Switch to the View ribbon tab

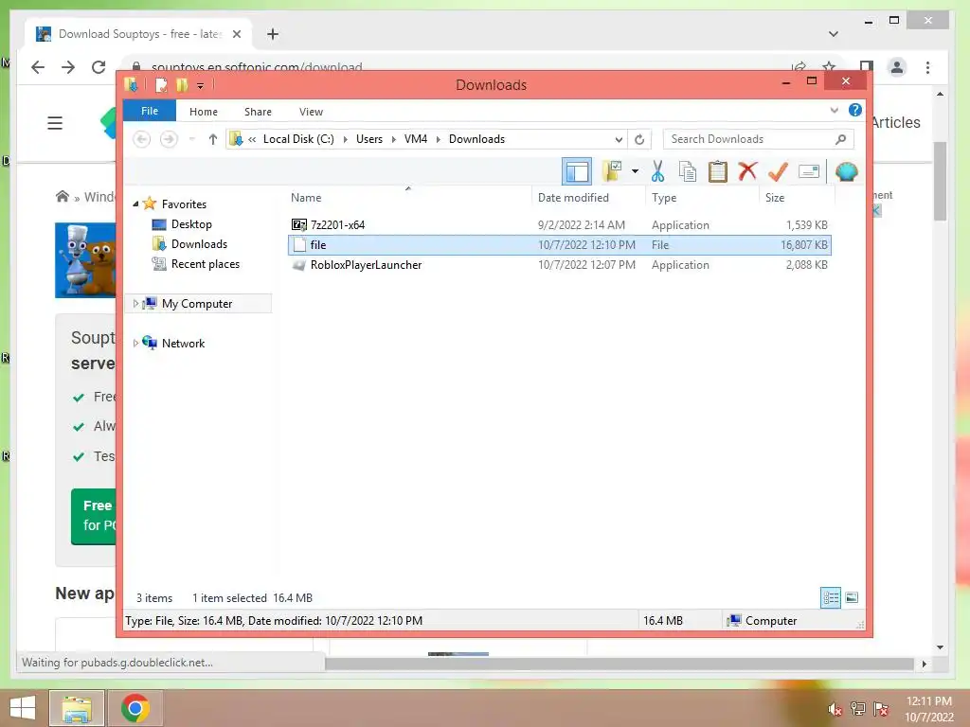pos(311,112)
